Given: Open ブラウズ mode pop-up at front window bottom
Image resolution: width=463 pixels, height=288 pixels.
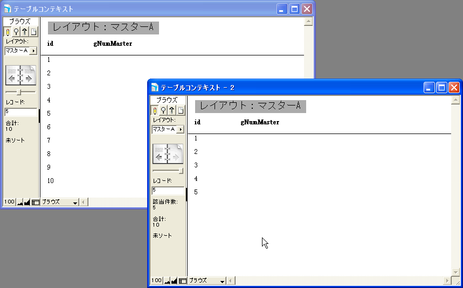Looking at the screenshot, I should click(207, 281).
